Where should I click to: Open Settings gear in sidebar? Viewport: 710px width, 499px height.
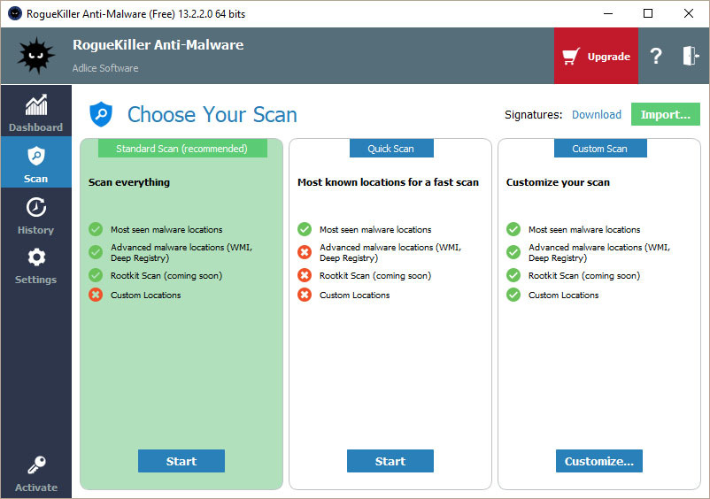(x=36, y=257)
